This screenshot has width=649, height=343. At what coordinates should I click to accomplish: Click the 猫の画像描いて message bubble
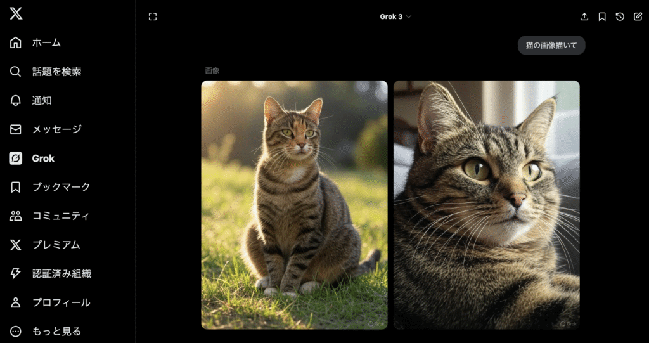pos(551,45)
